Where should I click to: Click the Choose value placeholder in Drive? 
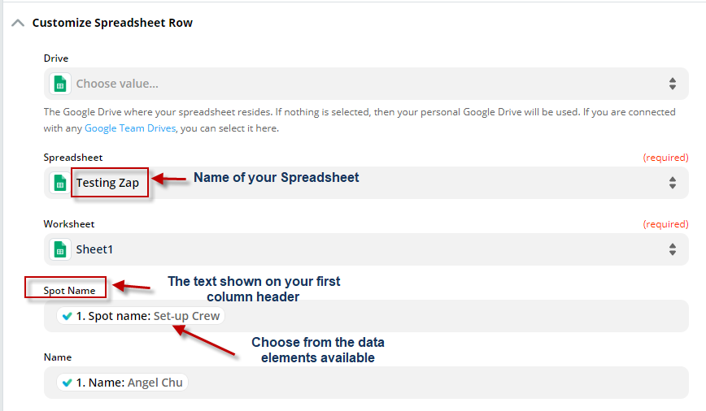click(x=117, y=84)
